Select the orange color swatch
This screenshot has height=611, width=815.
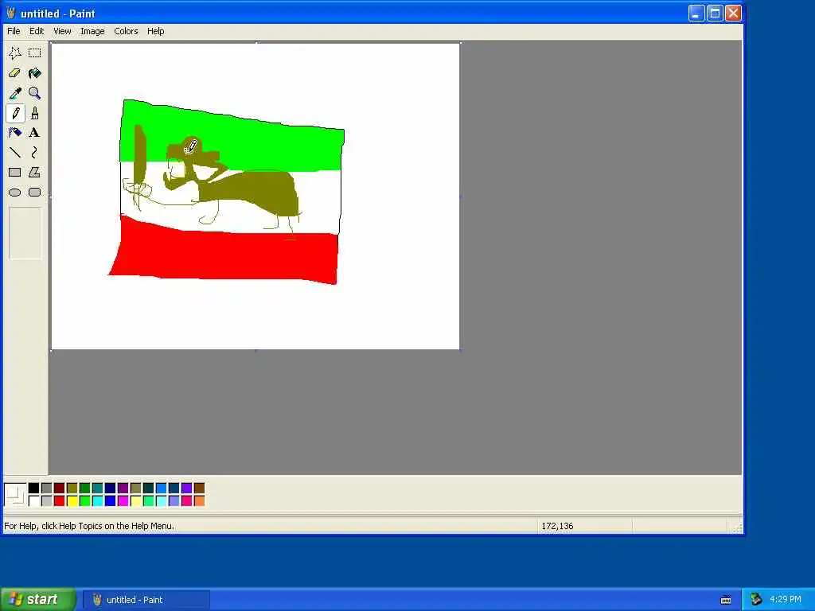[x=199, y=501]
